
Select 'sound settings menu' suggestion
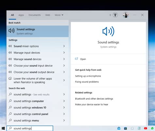click(38, 121)
